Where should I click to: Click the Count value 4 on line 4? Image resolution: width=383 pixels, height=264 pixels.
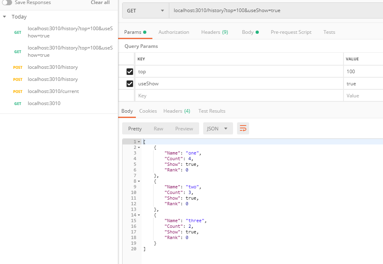(189, 159)
